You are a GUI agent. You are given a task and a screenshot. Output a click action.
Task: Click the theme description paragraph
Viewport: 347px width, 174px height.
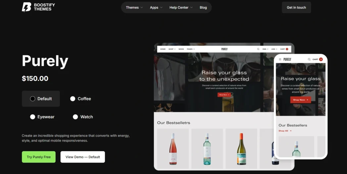[x=76, y=138]
